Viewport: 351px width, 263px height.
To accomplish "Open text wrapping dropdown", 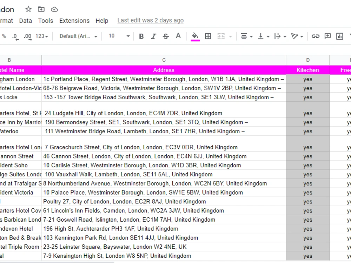I will click(x=280, y=36).
